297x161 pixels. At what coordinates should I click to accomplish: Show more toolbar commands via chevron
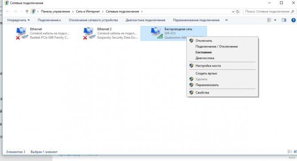click(227, 20)
